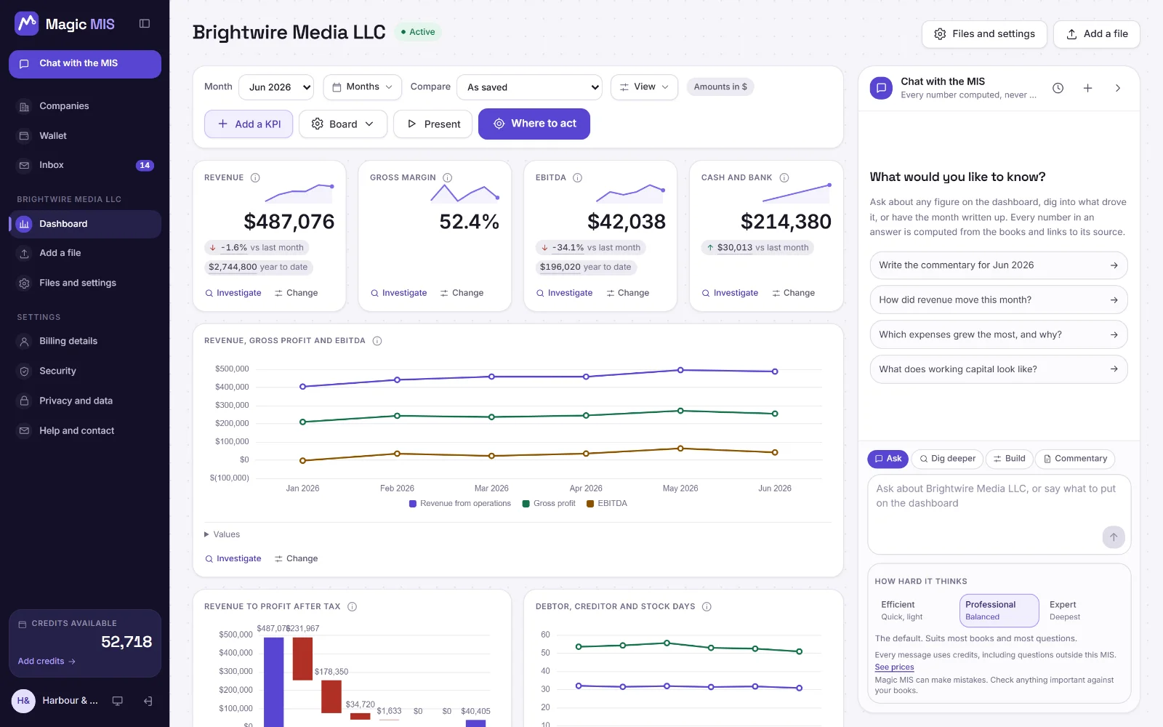Switch chat mode to Build
The image size is (1163, 727).
click(x=1009, y=459)
